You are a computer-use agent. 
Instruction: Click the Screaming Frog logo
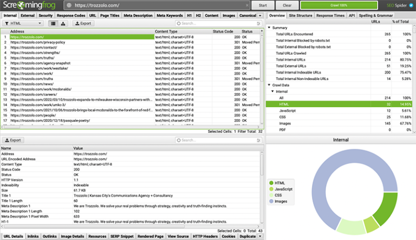coord(29,5)
